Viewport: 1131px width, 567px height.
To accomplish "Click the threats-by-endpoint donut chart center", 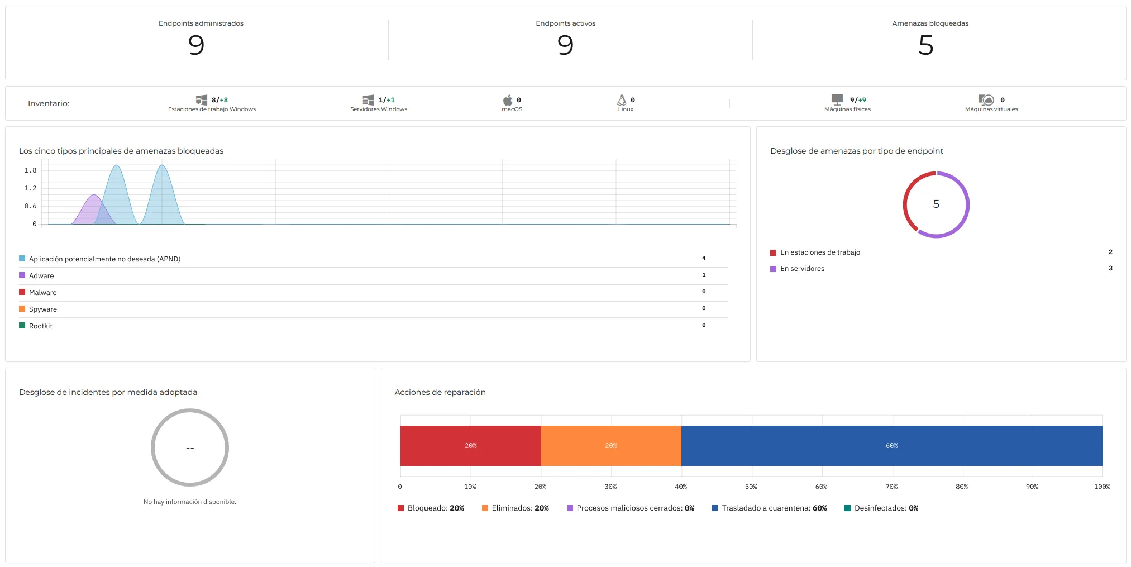I will pos(936,204).
